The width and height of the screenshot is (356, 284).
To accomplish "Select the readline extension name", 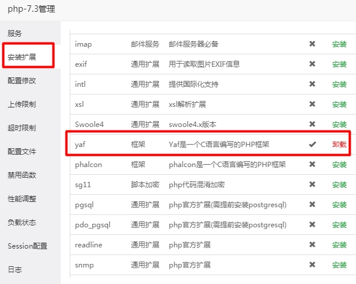I will tap(89, 245).
